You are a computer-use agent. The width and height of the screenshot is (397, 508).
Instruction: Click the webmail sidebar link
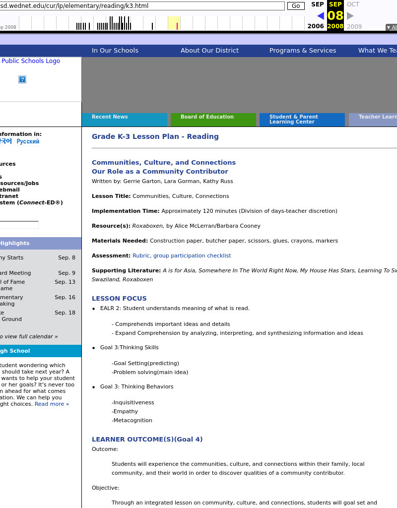[10, 190]
